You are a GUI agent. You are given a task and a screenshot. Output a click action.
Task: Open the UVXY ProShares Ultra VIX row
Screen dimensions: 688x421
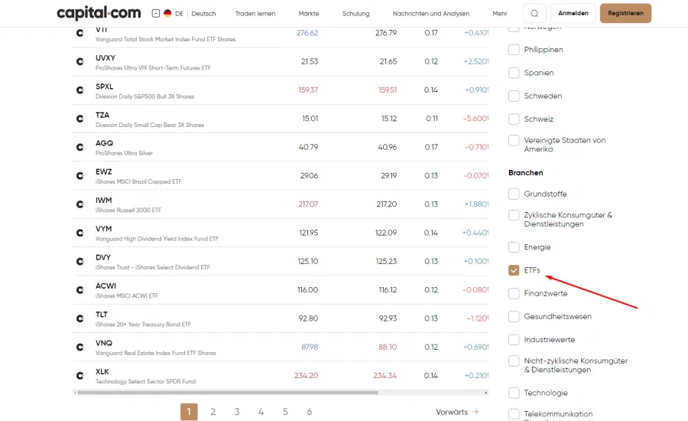click(281, 62)
